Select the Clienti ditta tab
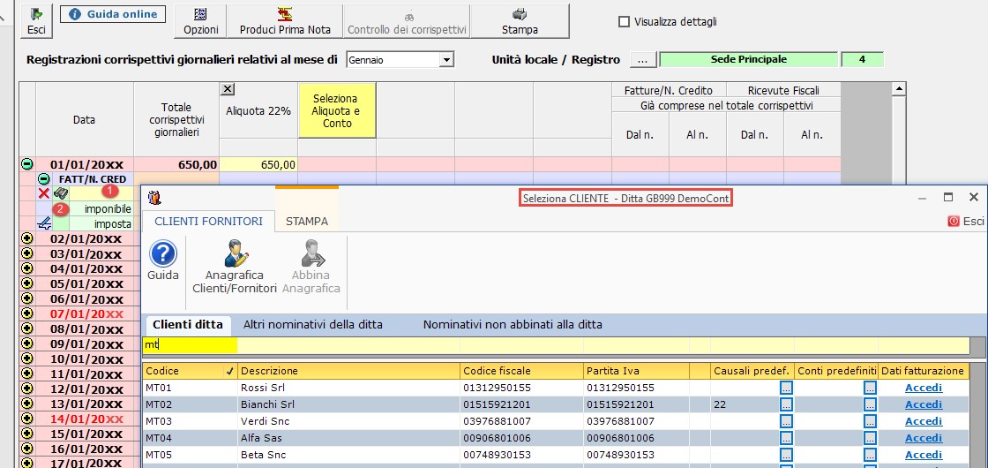Screen dimensions: 988x468 (x=188, y=325)
